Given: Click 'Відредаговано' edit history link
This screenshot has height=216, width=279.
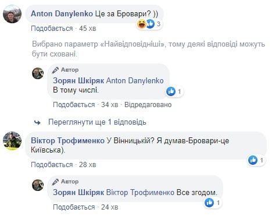Looking at the screenshot, I should (148, 105).
